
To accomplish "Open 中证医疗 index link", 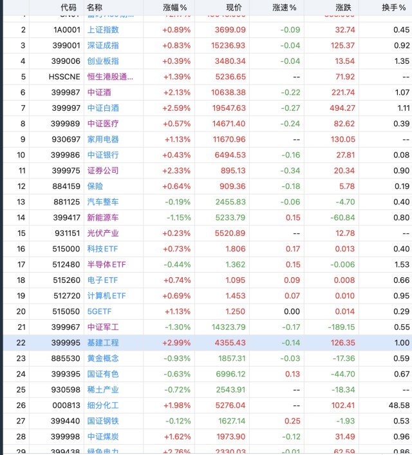I will 103,124.
